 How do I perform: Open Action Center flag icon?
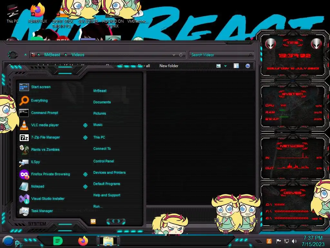point(278,241)
